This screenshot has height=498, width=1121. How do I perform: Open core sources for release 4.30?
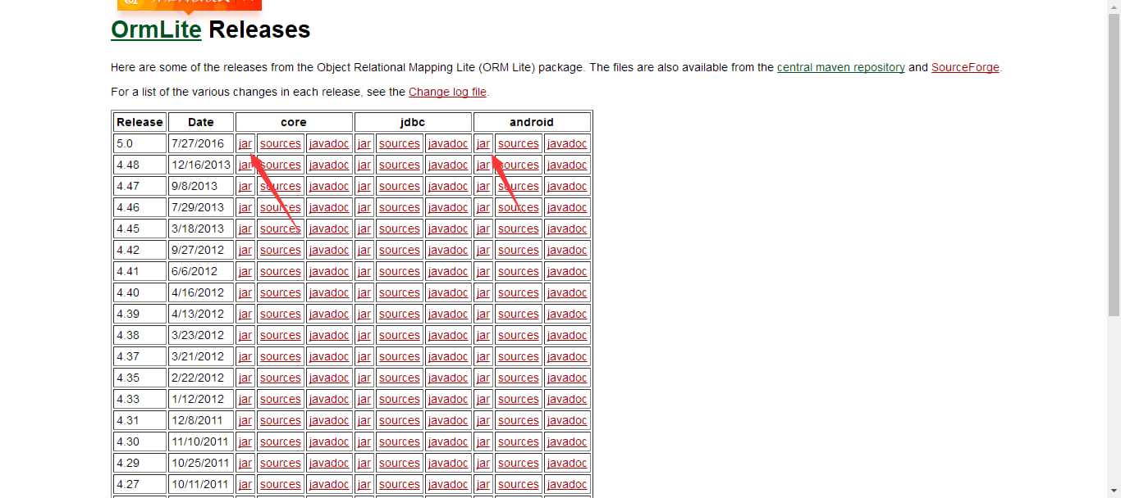point(281,441)
